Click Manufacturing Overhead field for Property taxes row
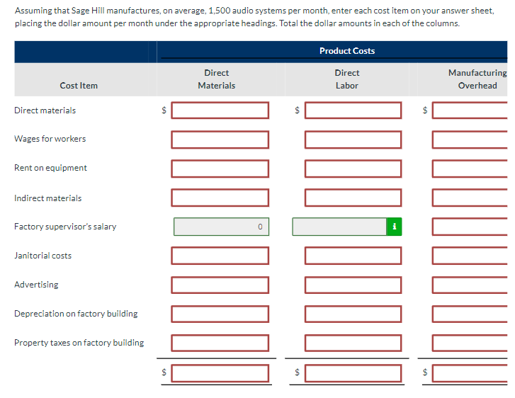 [x=470, y=343]
